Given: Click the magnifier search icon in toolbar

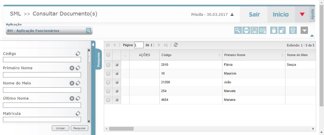Looking at the screenshot, I should (x=238, y=30).
